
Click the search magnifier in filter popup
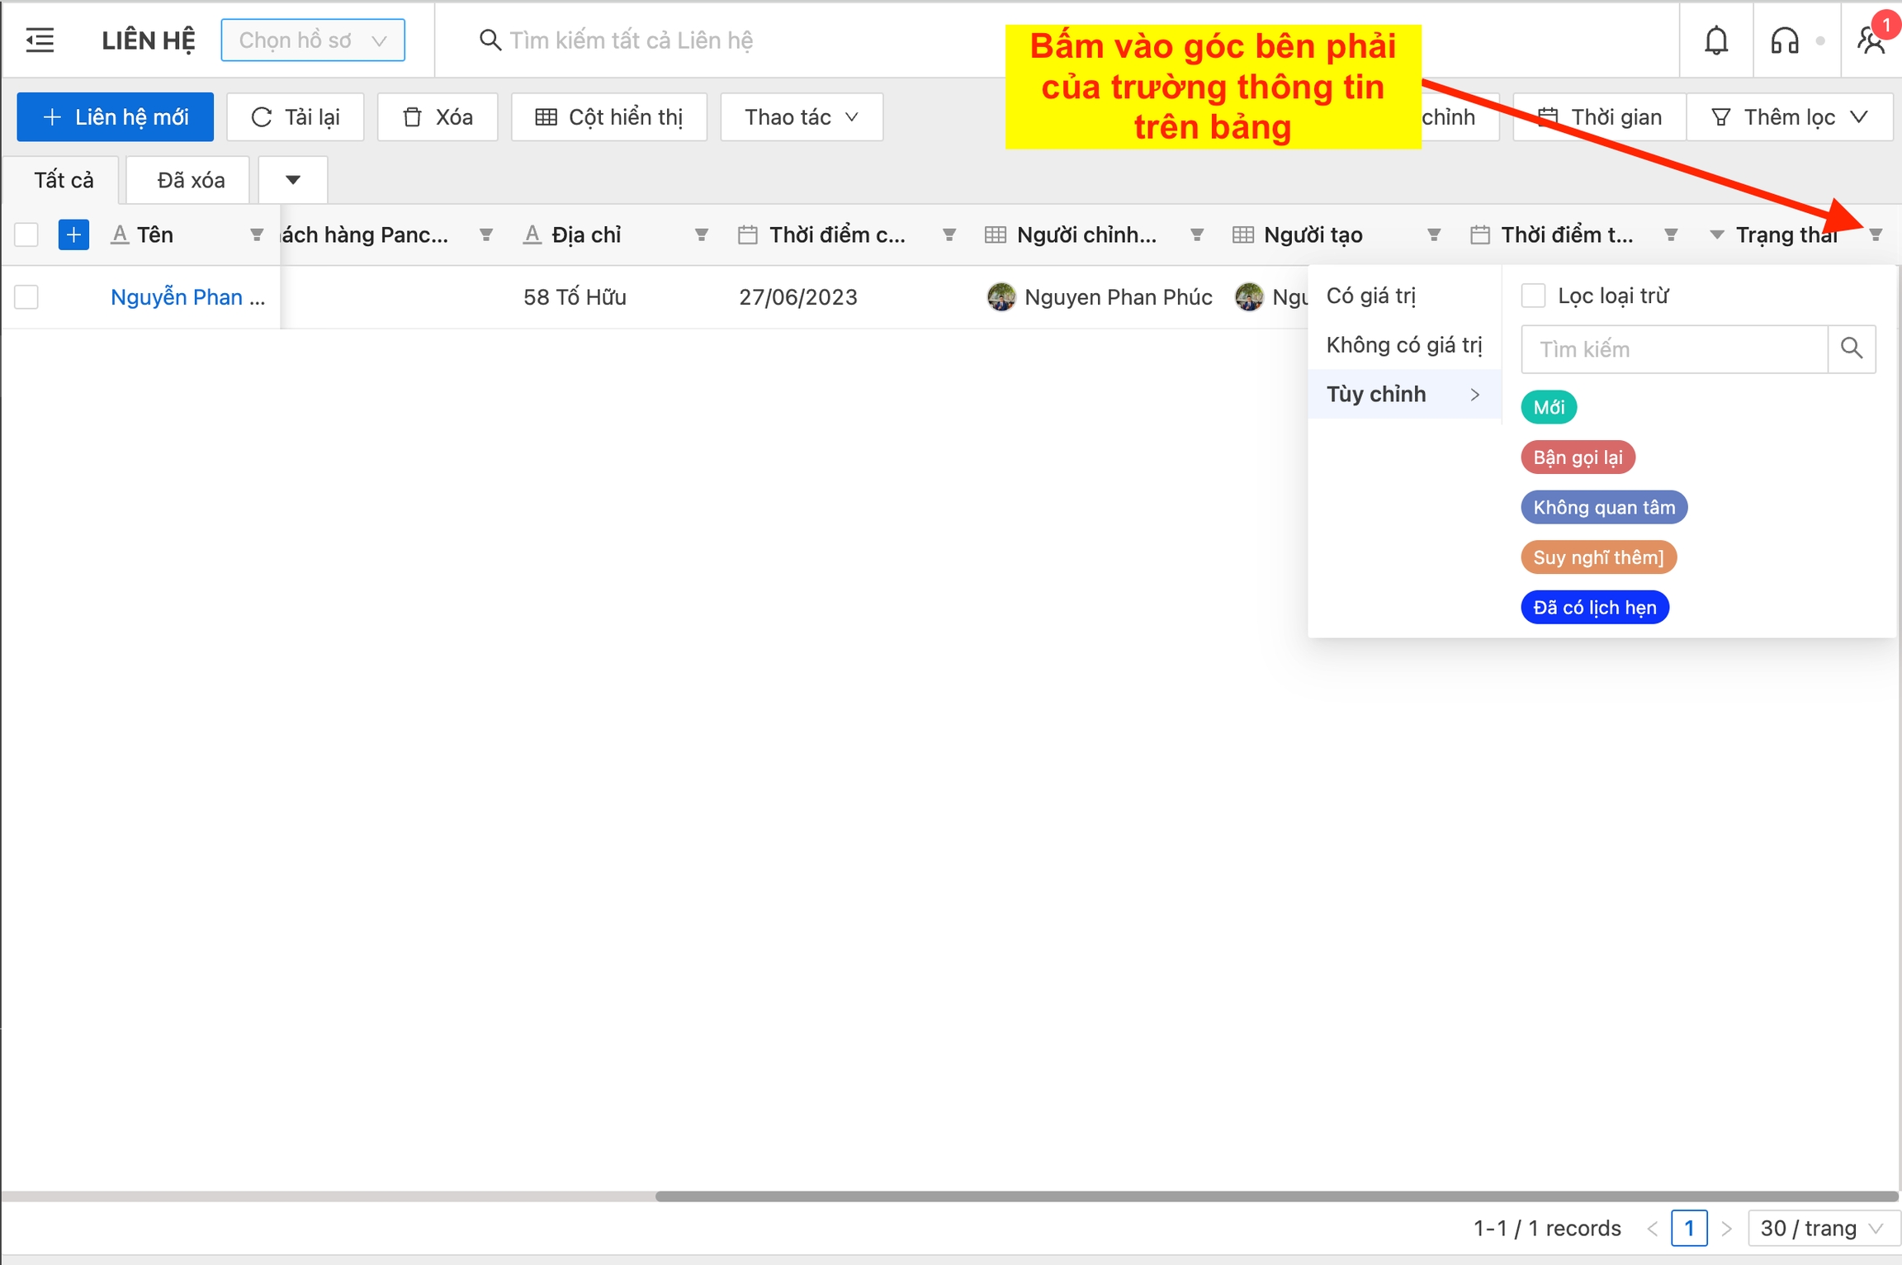pyautogui.click(x=1852, y=349)
